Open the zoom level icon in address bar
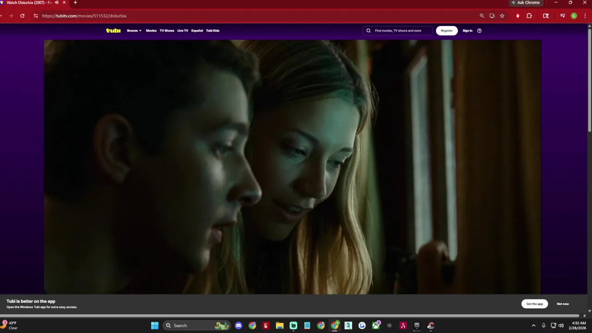592x333 pixels. (482, 16)
